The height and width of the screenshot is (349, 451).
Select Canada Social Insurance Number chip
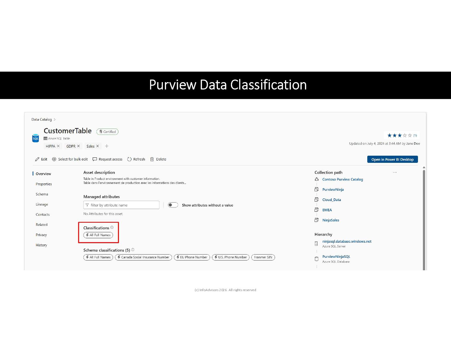point(143,257)
